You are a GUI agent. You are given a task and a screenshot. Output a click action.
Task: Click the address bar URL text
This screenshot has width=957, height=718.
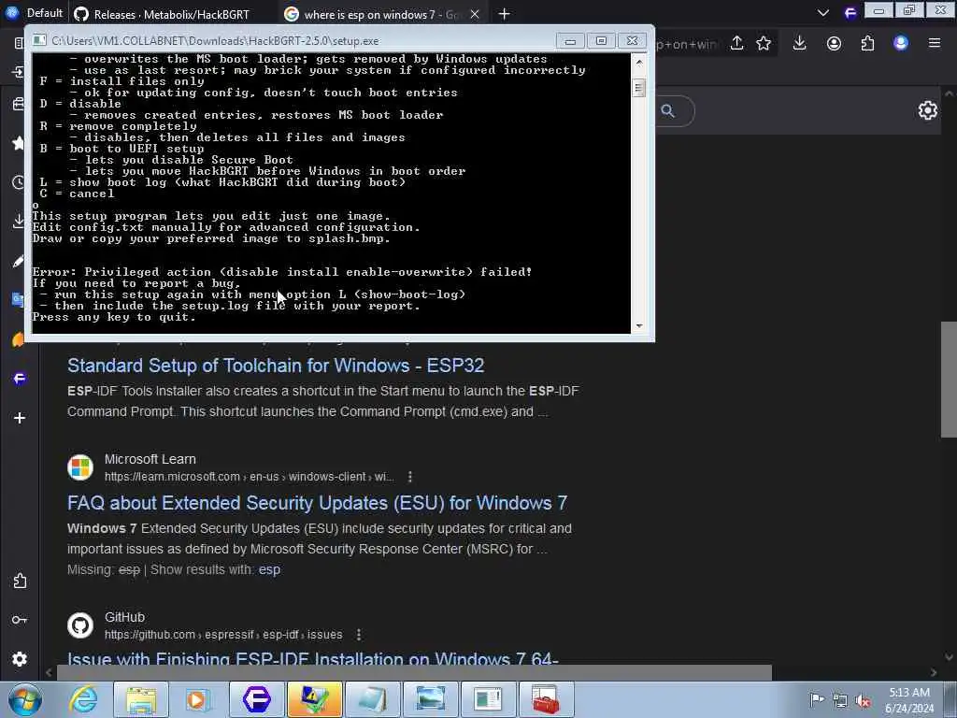click(687, 44)
